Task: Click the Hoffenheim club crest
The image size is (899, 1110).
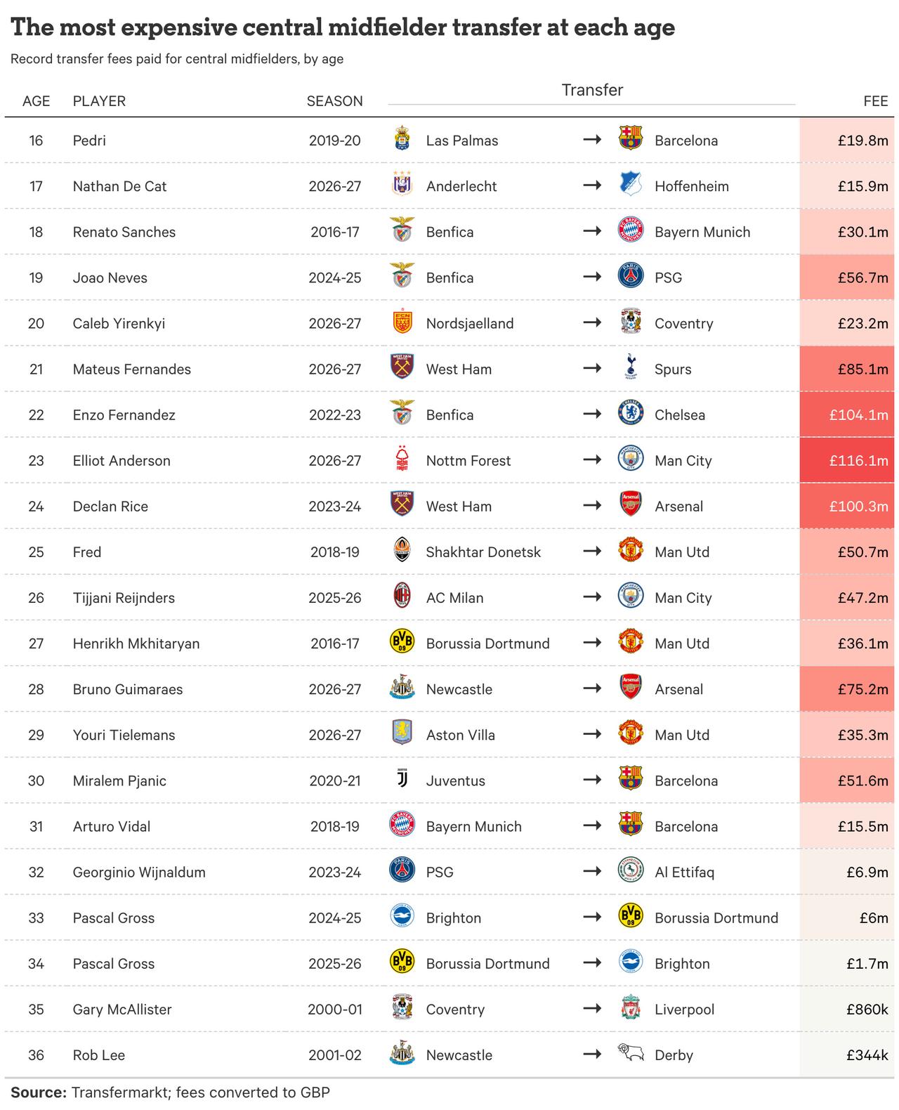Action: [631, 185]
